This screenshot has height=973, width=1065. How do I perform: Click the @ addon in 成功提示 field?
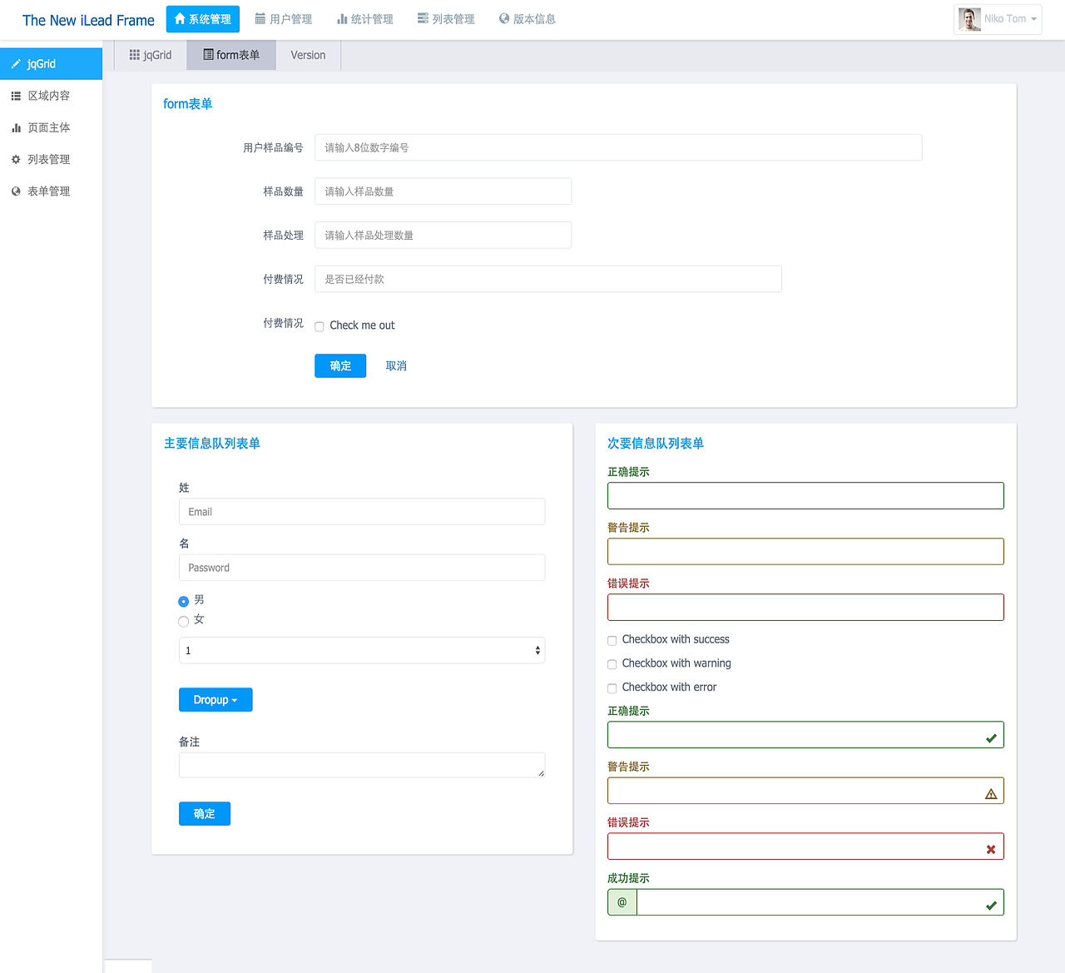point(622,902)
